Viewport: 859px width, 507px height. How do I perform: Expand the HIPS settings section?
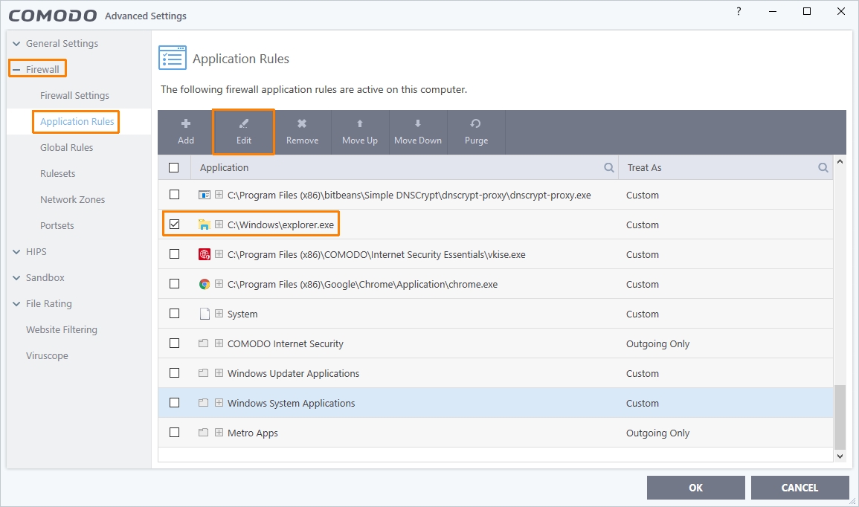[x=16, y=252]
